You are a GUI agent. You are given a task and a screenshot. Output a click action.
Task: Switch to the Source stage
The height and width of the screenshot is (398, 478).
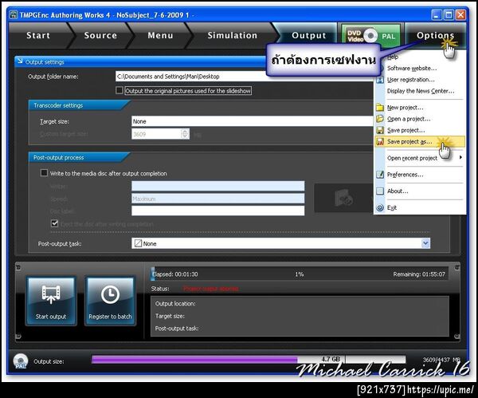click(100, 35)
